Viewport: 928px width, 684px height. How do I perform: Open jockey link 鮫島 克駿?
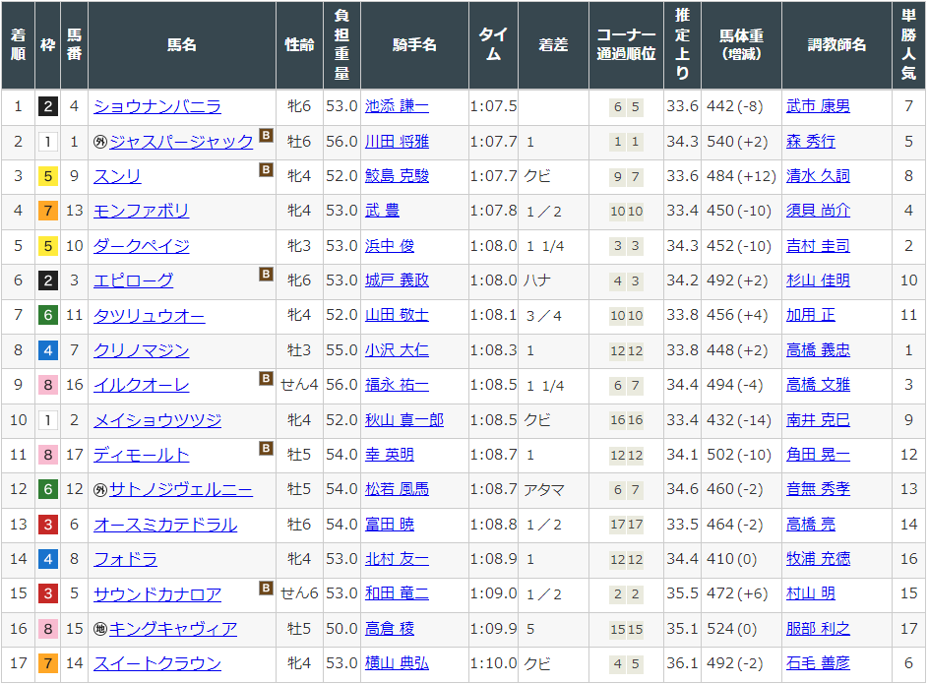tap(398, 176)
